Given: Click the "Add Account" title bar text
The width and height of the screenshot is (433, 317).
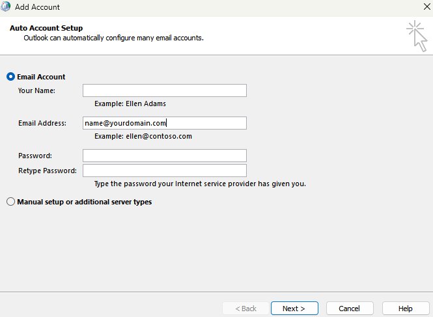Looking at the screenshot, I should point(37,7).
